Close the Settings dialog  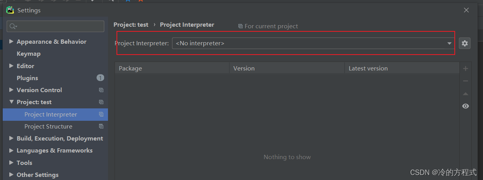point(466,10)
